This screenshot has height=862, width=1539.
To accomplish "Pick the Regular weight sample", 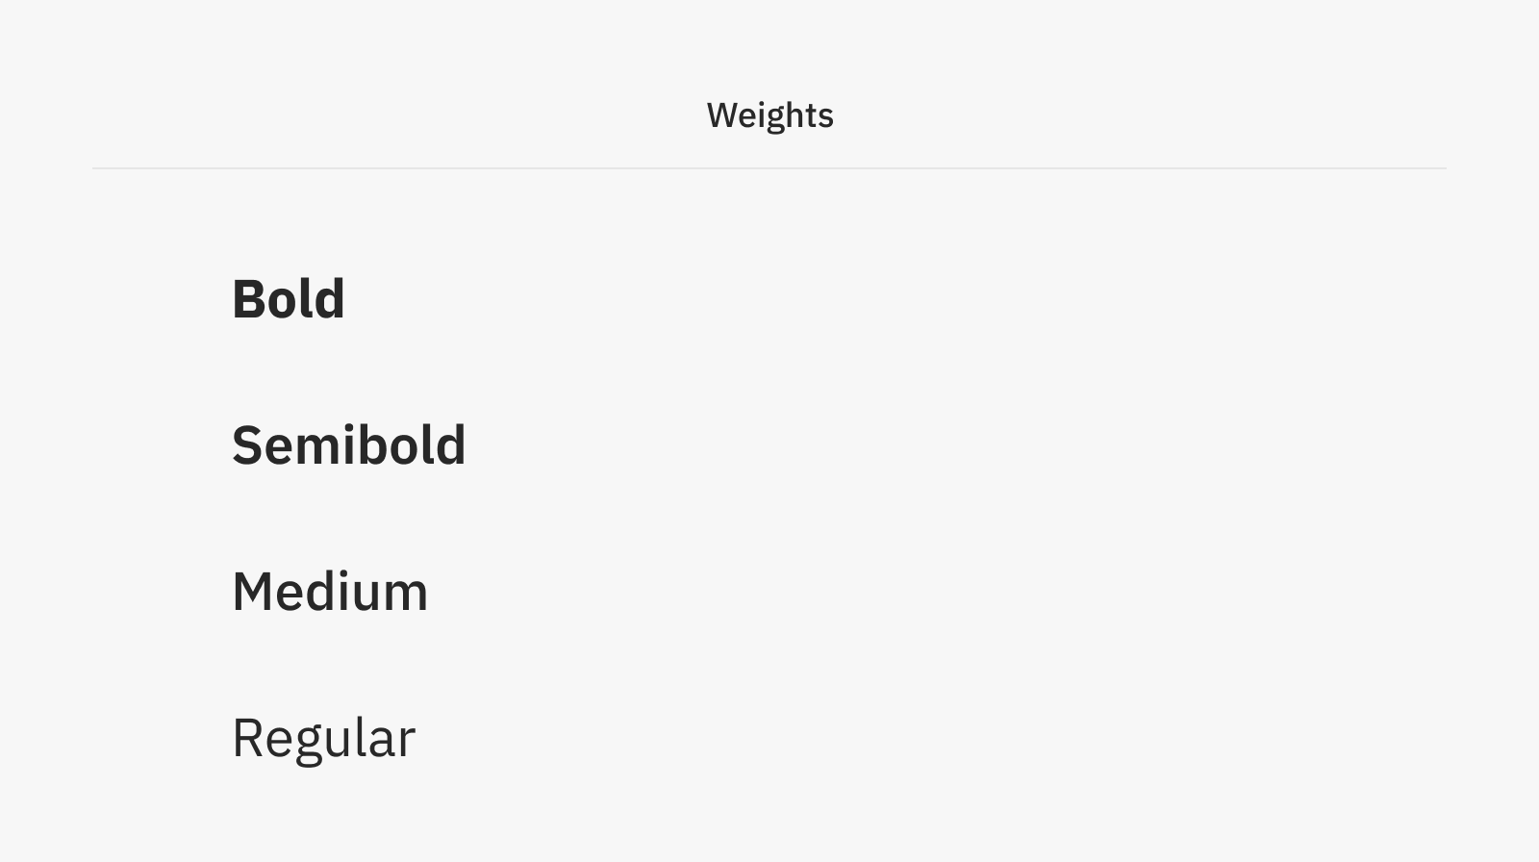I will pos(323,739).
